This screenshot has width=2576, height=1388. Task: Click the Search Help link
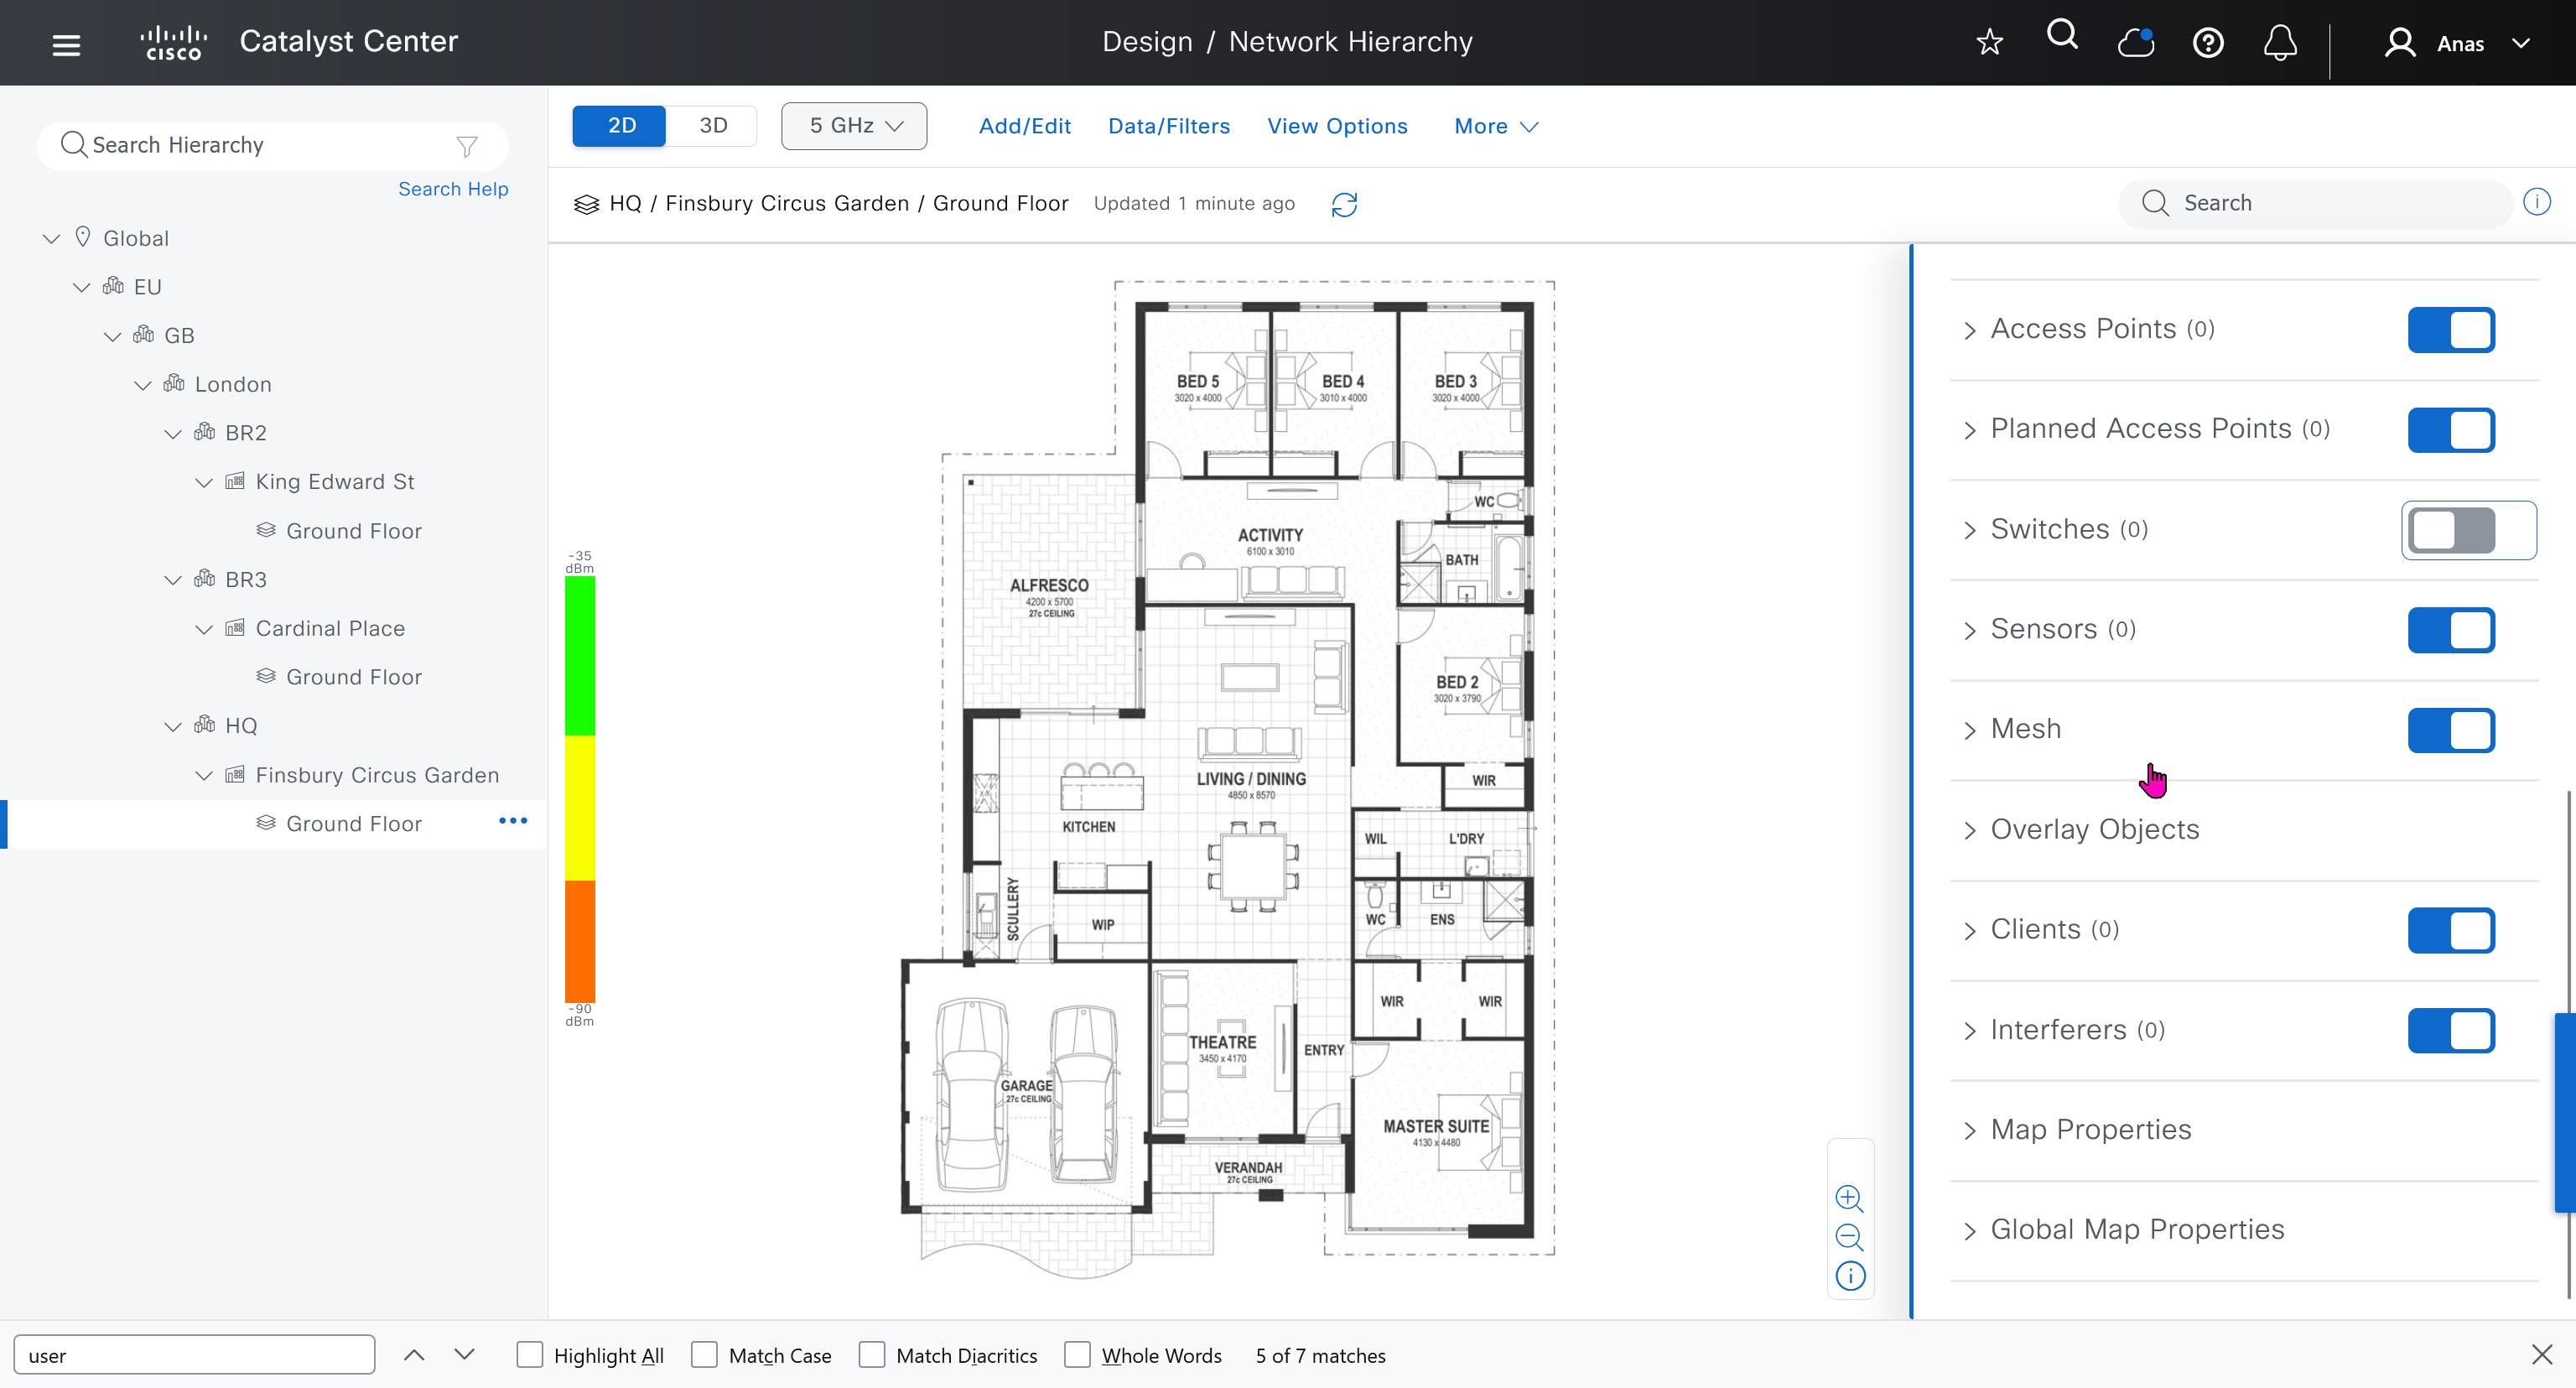(453, 189)
